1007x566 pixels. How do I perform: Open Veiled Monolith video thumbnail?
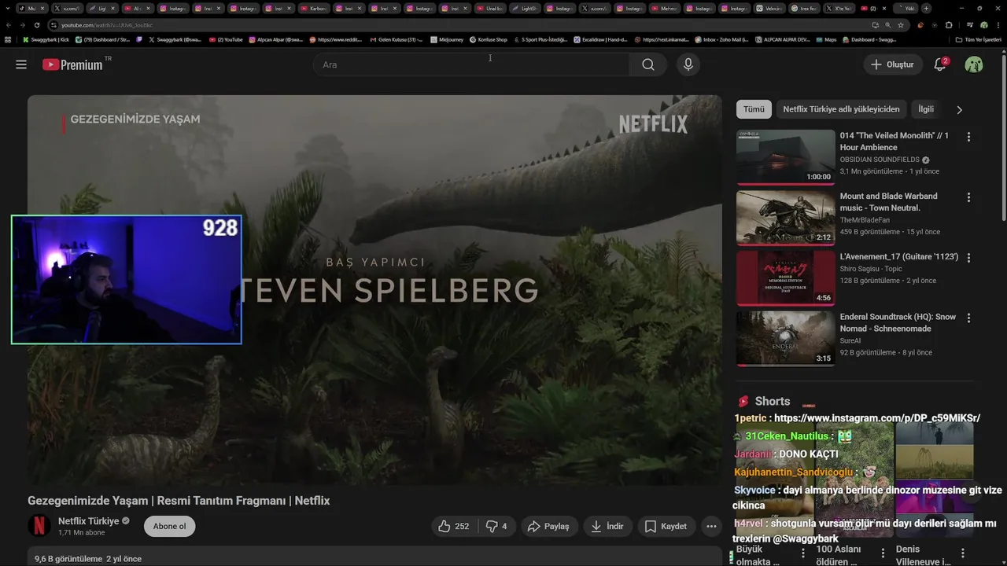785,157
